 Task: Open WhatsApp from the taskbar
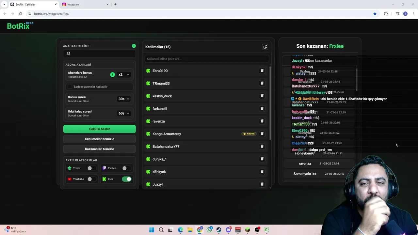[209, 230]
